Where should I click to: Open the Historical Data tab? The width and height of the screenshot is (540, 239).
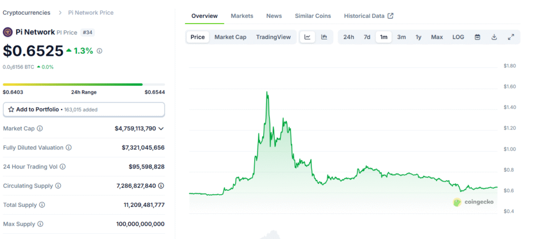[369, 16]
